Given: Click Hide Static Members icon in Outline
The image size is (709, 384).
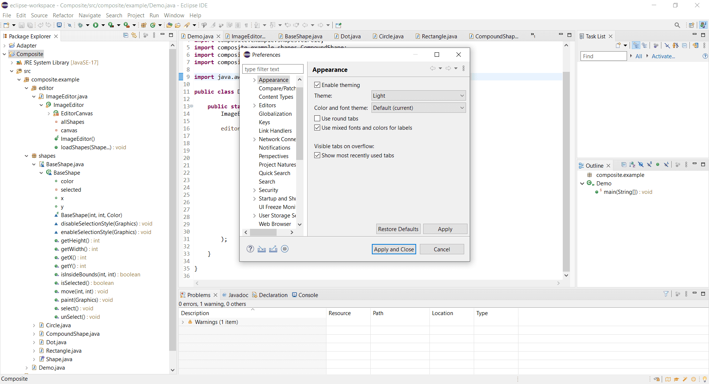Looking at the screenshot, I should coord(649,165).
